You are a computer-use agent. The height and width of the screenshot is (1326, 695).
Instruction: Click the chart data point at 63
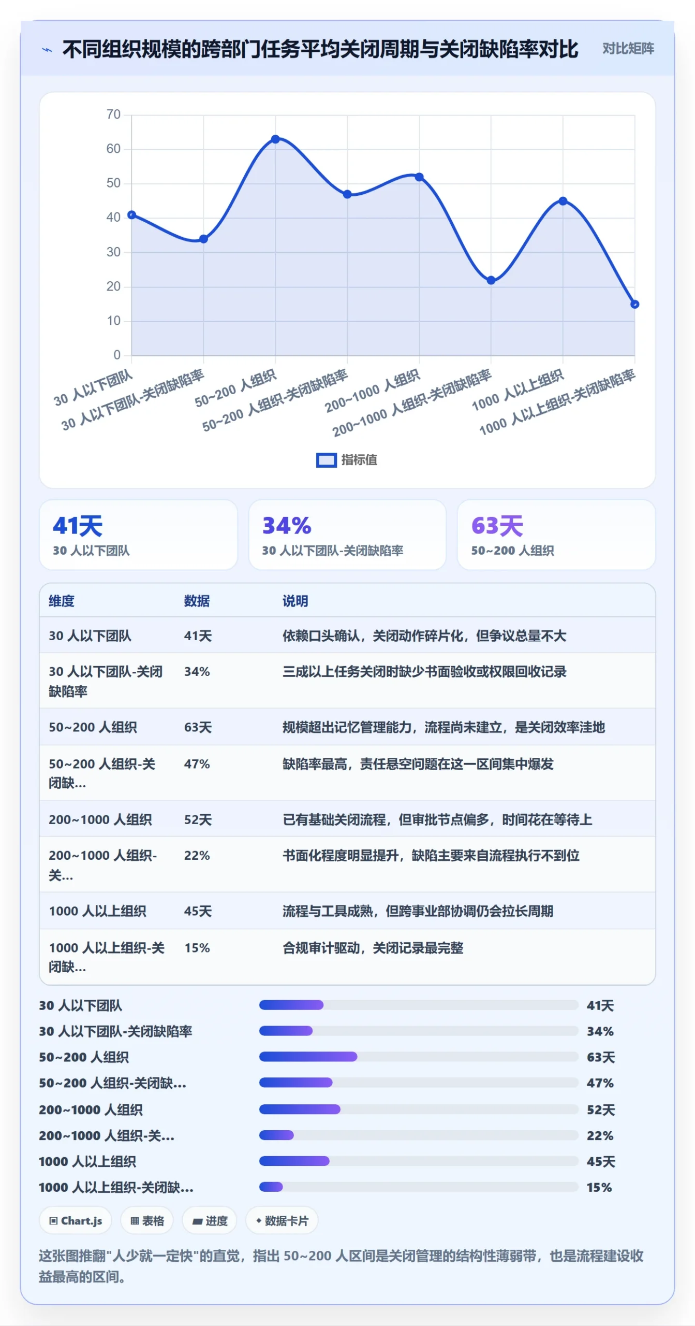[275, 139]
